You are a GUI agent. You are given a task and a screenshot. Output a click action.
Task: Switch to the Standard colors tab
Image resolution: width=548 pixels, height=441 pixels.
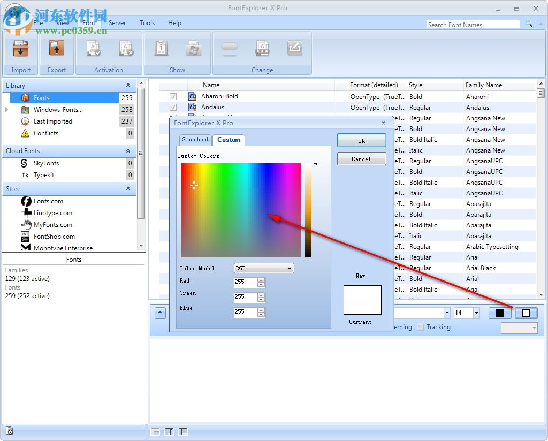pyautogui.click(x=195, y=139)
